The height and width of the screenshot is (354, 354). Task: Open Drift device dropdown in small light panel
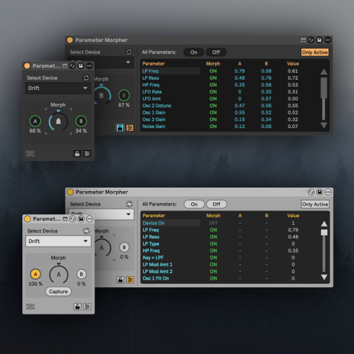(58, 241)
